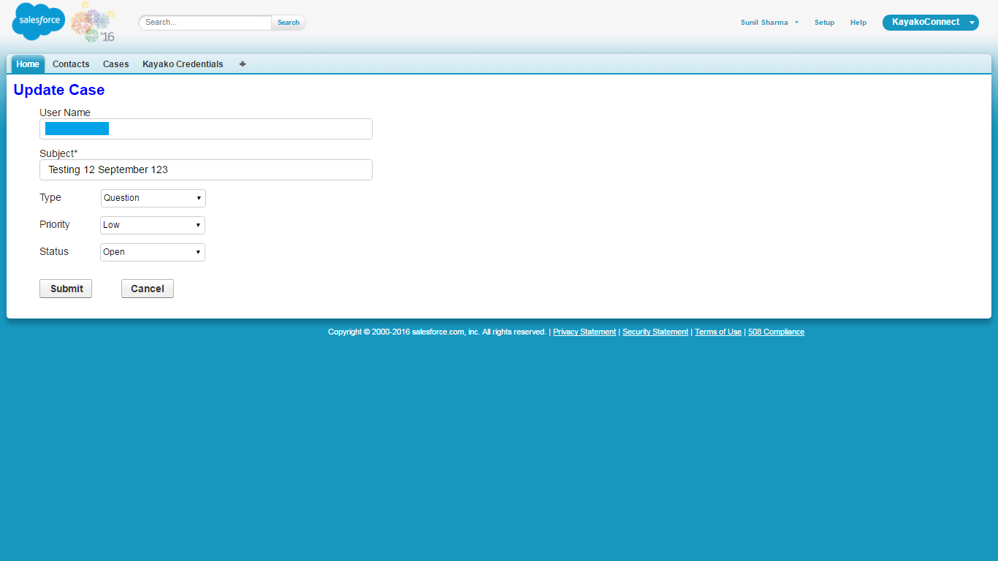Expand the Priority dropdown set to Low
Image resolution: width=998 pixels, height=561 pixels.
click(152, 225)
